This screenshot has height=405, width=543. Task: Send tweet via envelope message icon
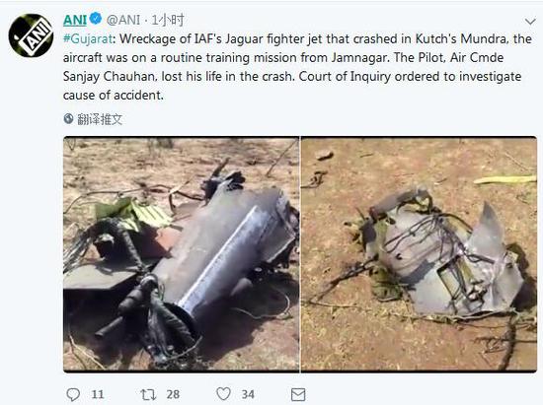[x=298, y=394]
